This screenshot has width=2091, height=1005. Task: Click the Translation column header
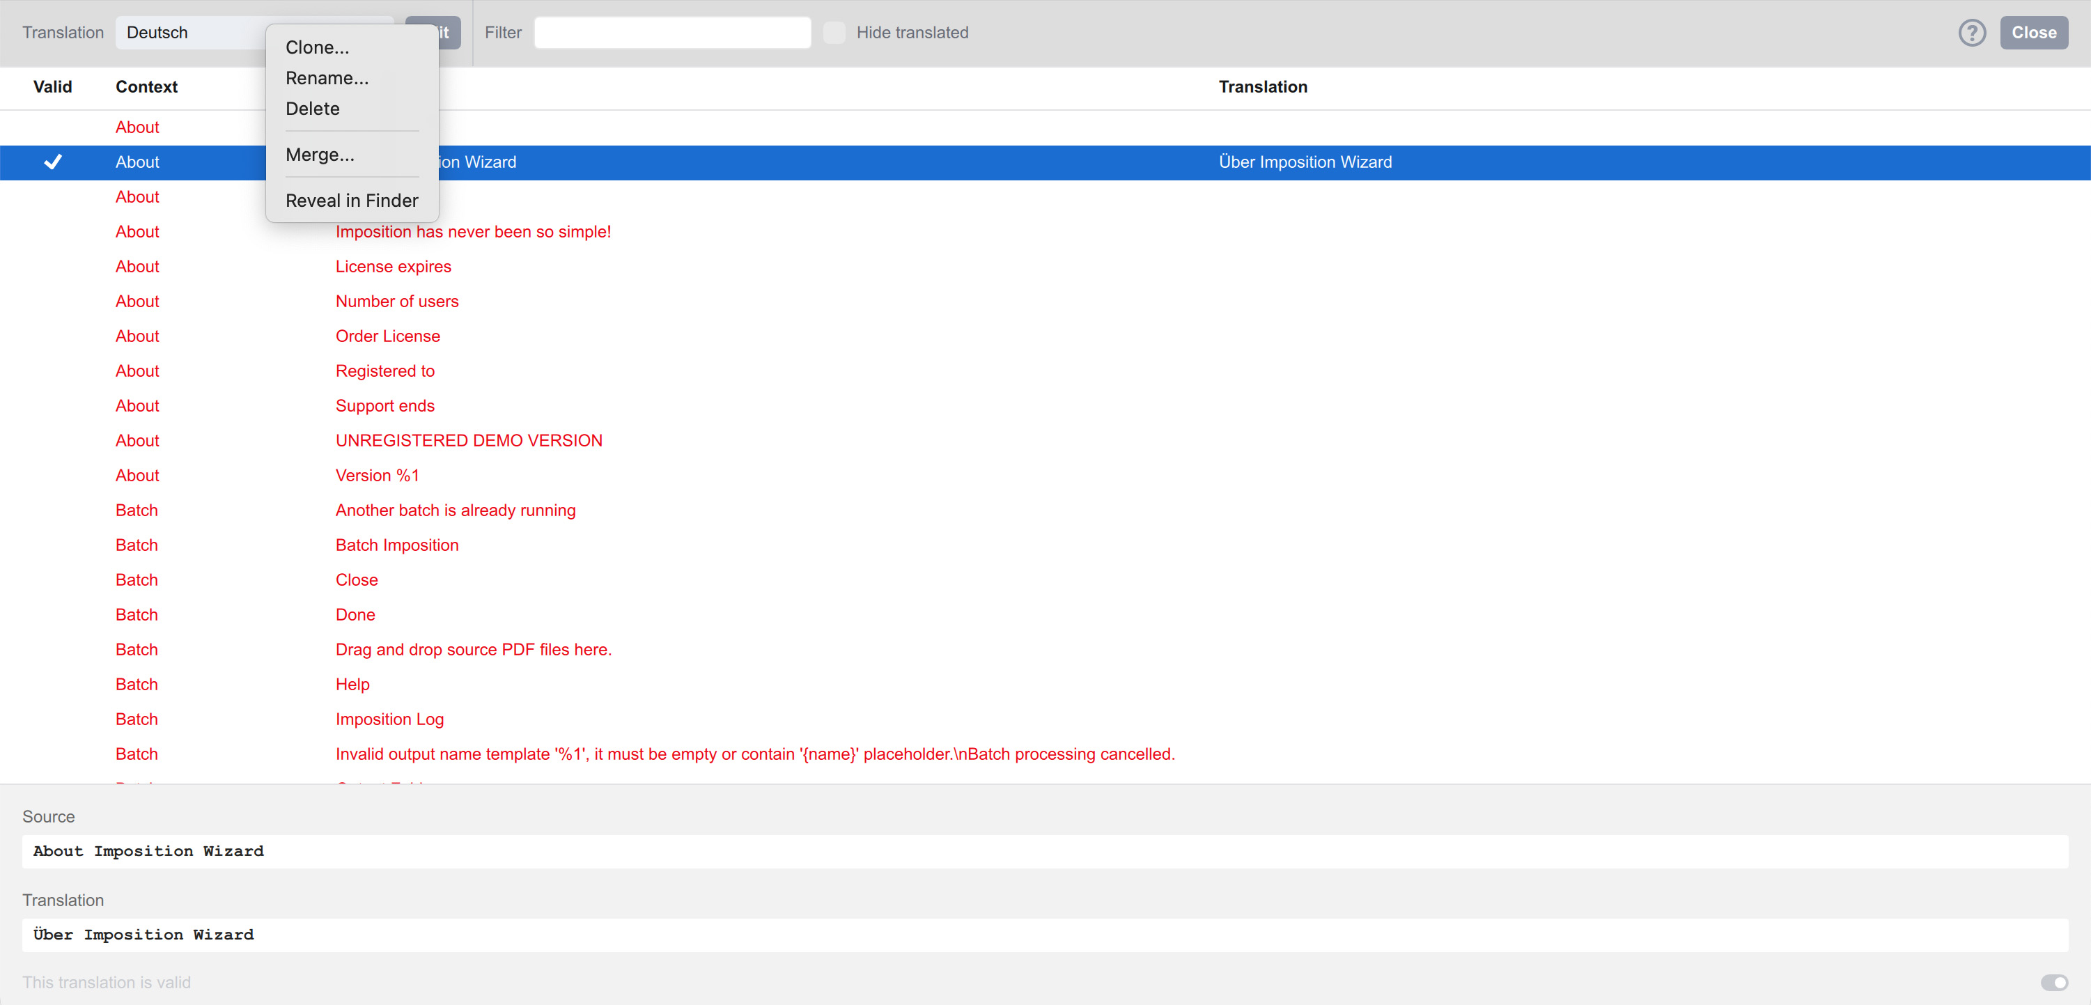[x=1263, y=87]
